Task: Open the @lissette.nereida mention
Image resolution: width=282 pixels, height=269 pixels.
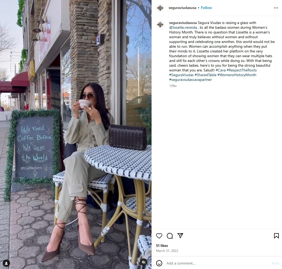Action: click(x=183, y=27)
